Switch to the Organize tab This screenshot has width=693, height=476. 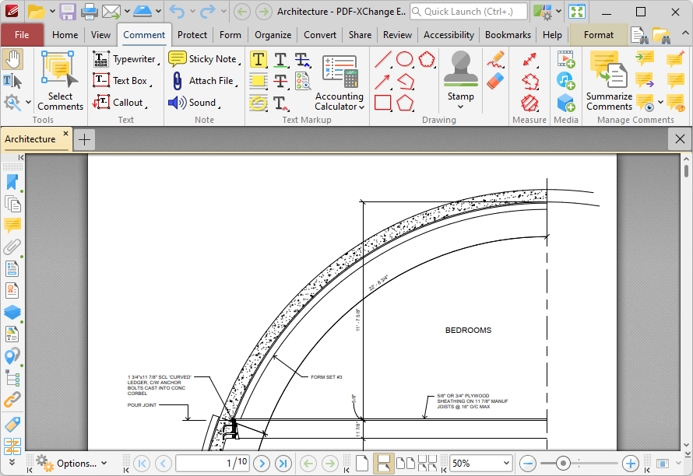[273, 35]
